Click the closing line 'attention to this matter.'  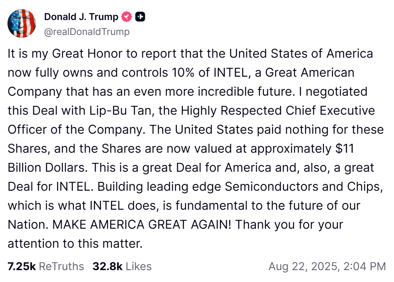[x=75, y=244]
